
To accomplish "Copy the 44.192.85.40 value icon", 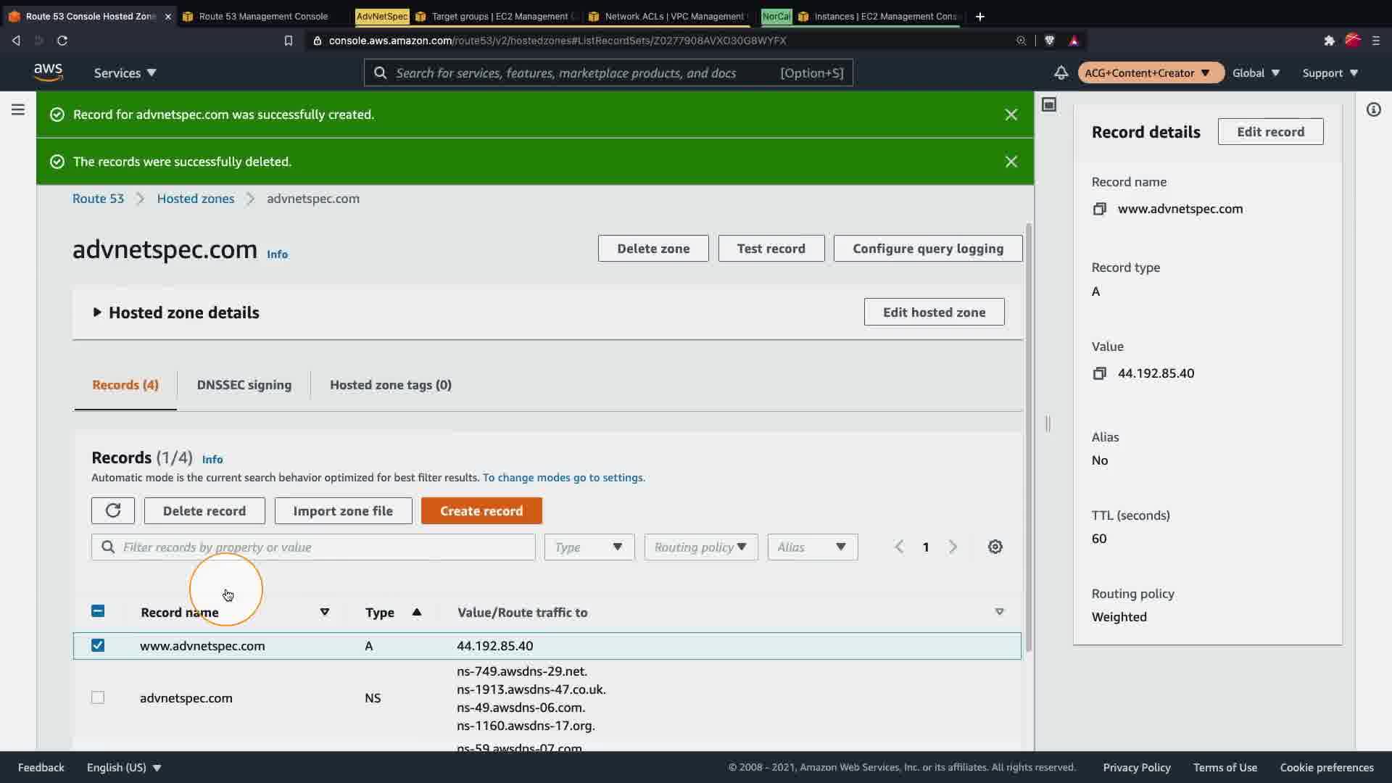I will (1099, 373).
